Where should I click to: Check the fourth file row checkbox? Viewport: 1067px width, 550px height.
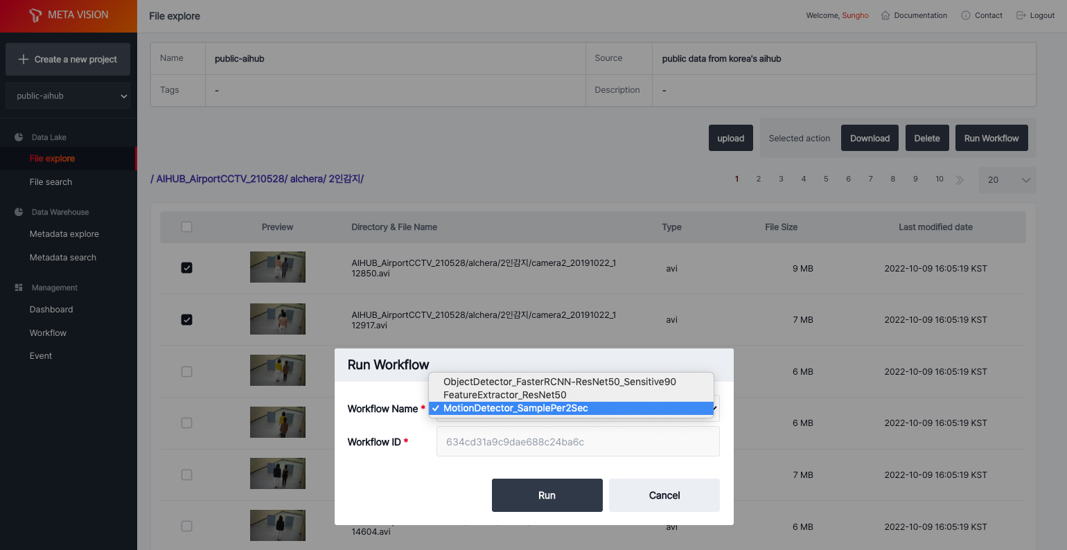(x=186, y=423)
